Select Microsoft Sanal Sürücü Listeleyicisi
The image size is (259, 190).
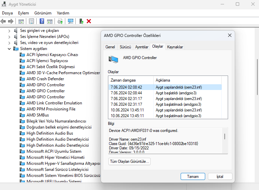point(58,170)
